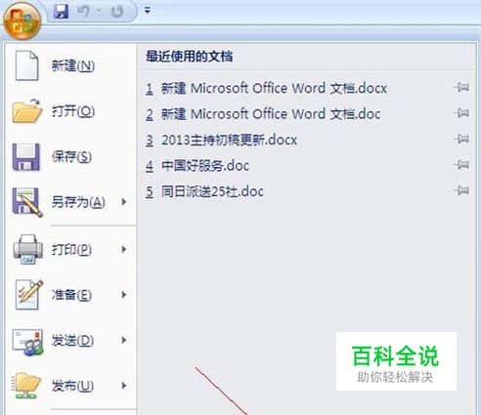This screenshot has height=415, width=481.
Task: Open the Customize Quick Access Toolbar dropdown
Action: click(x=148, y=11)
